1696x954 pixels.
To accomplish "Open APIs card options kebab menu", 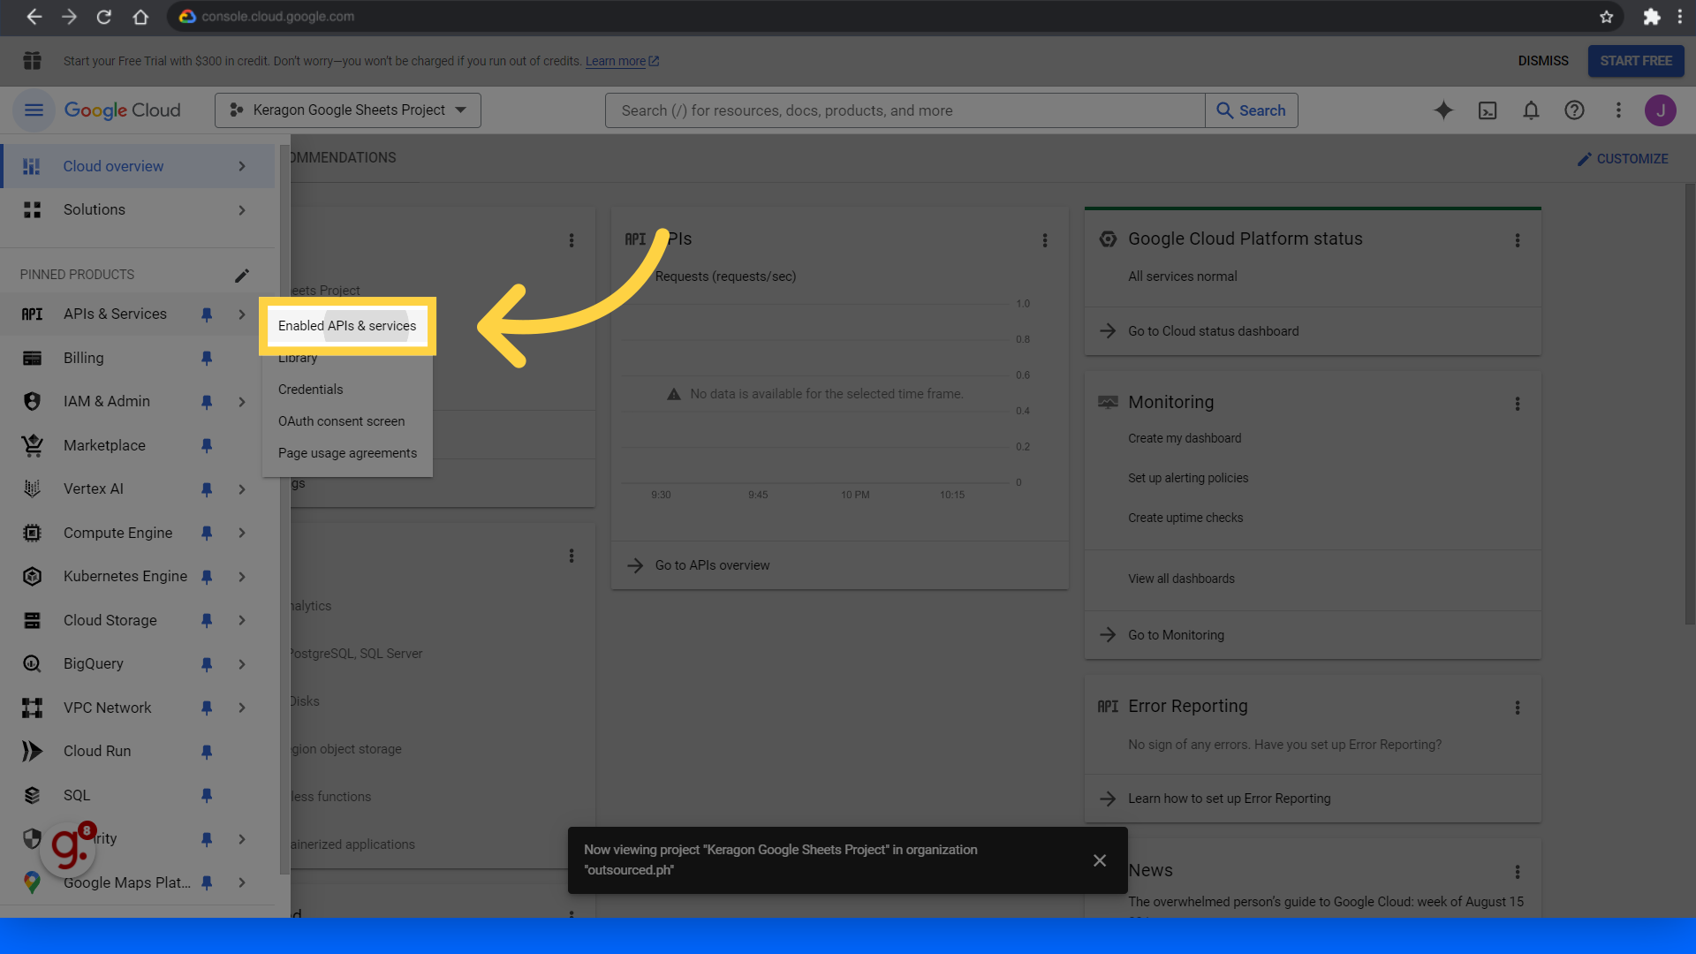I will point(1045,240).
